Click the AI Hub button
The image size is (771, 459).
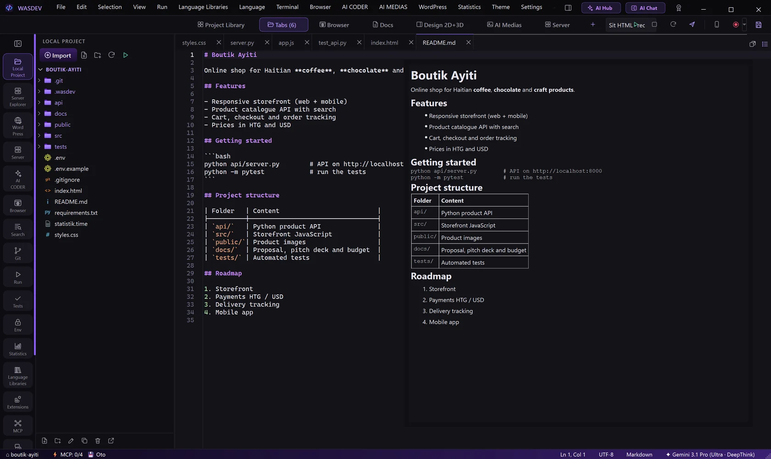tap(601, 8)
